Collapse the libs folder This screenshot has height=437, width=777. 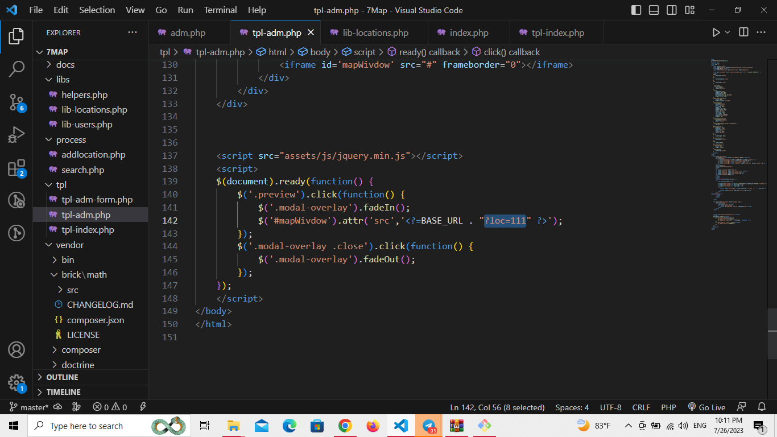(91, 80)
